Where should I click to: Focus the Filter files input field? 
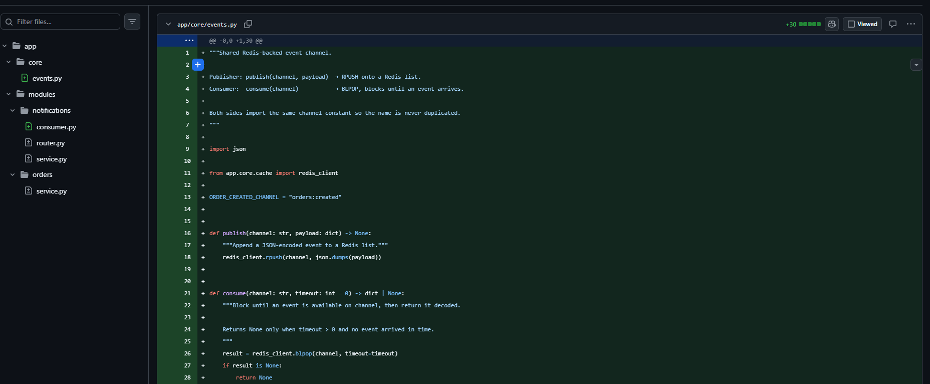[61, 22]
